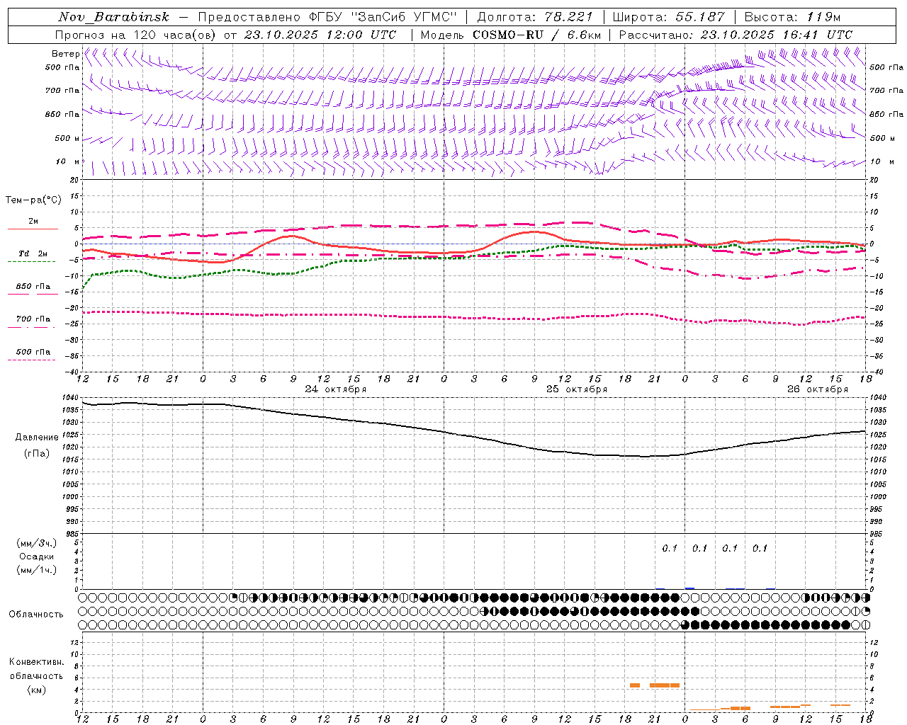Select the Облачность panel label
This screenshot has width=907, height=725.
coord(36,615)
